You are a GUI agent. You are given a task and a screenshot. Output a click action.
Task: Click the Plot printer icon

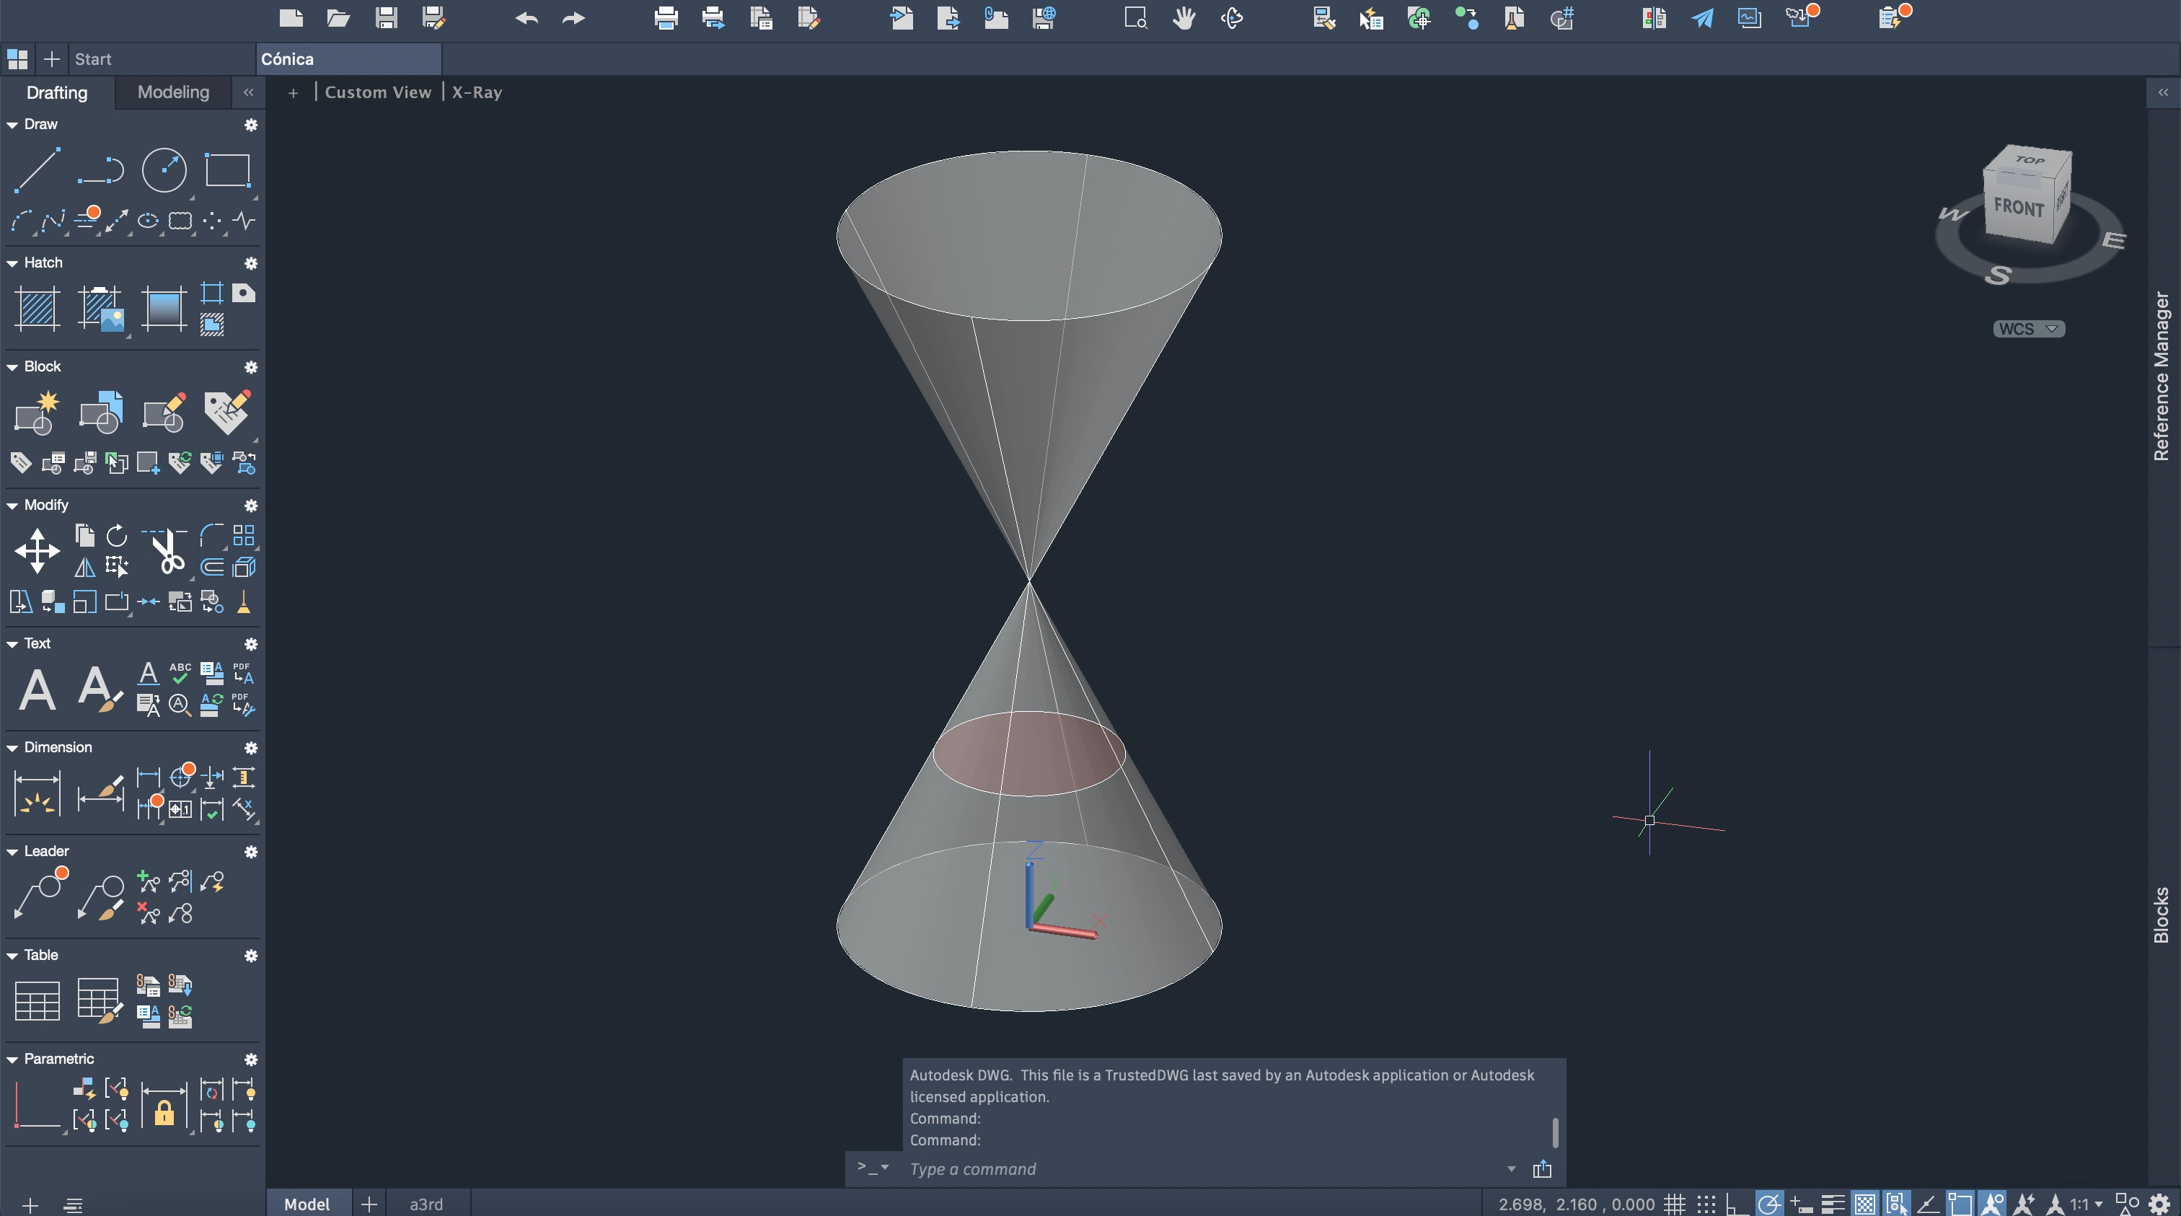(x=666, y=18)
